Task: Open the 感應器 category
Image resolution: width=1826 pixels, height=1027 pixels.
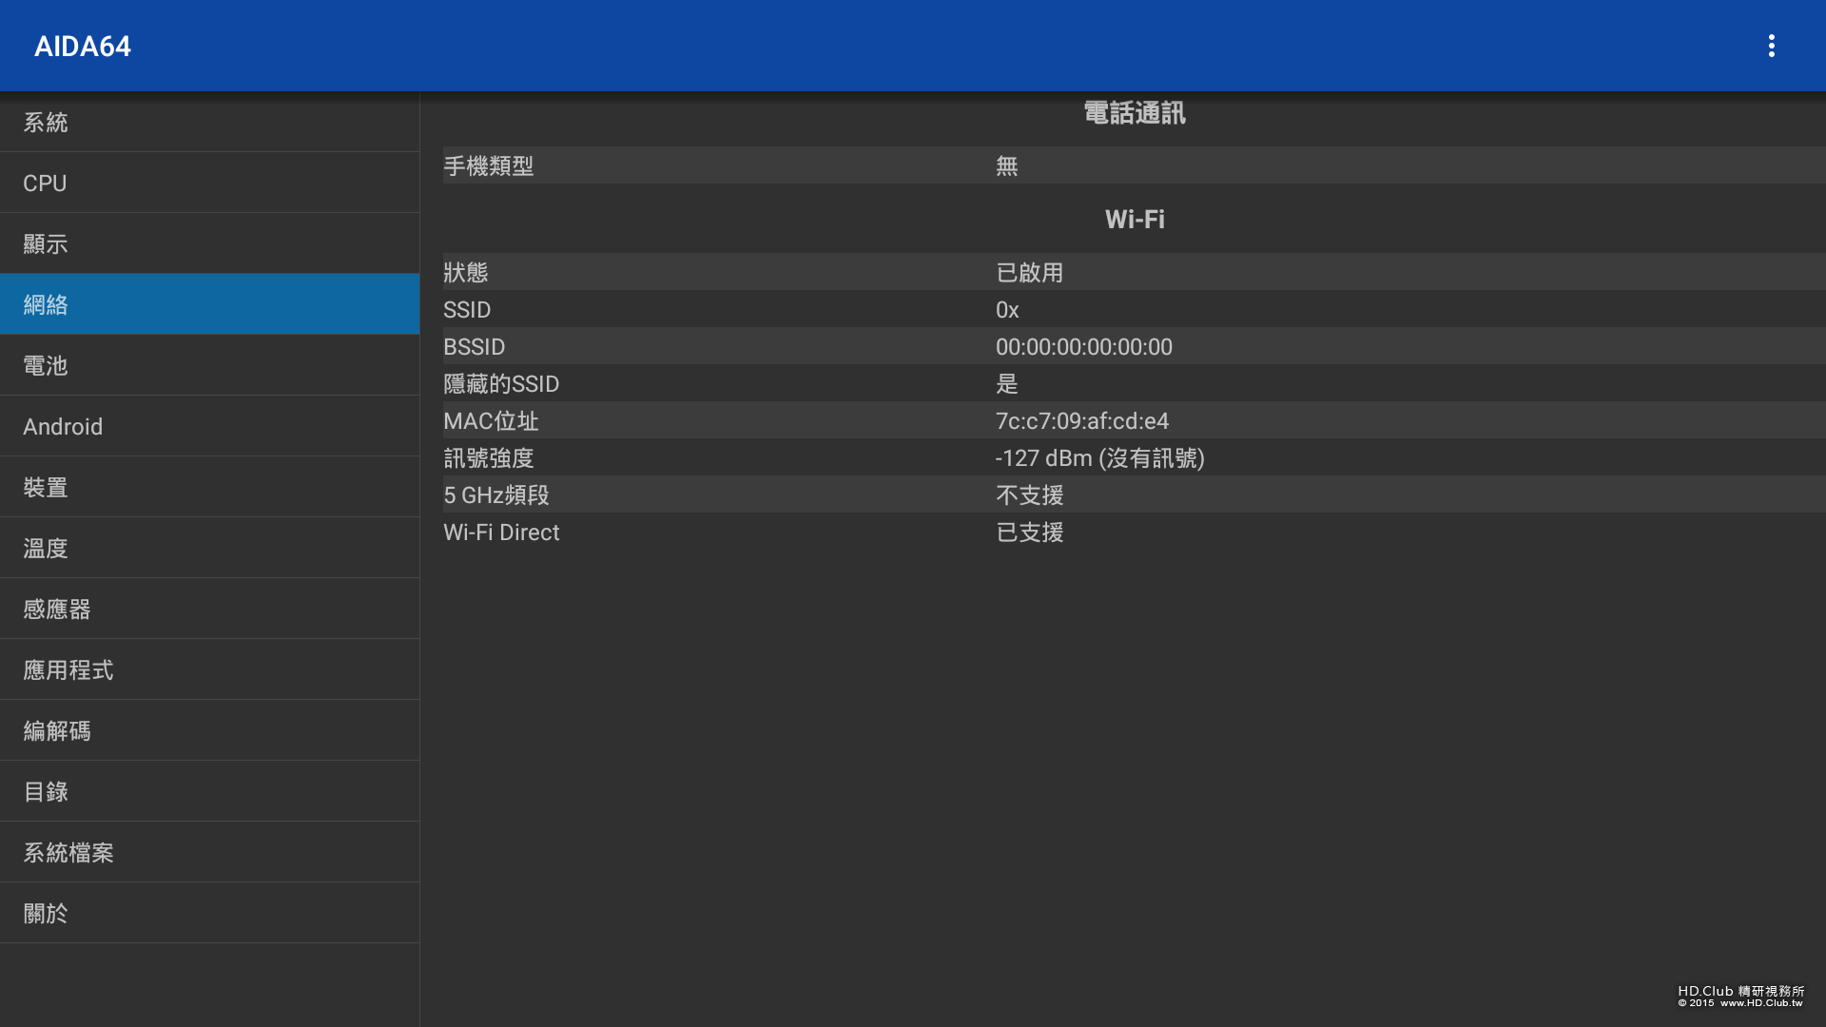Action: click(x=209, y=609)
